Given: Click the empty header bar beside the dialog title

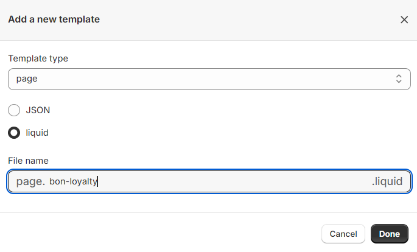Looking at the screenshot, I should coord(244,19).
